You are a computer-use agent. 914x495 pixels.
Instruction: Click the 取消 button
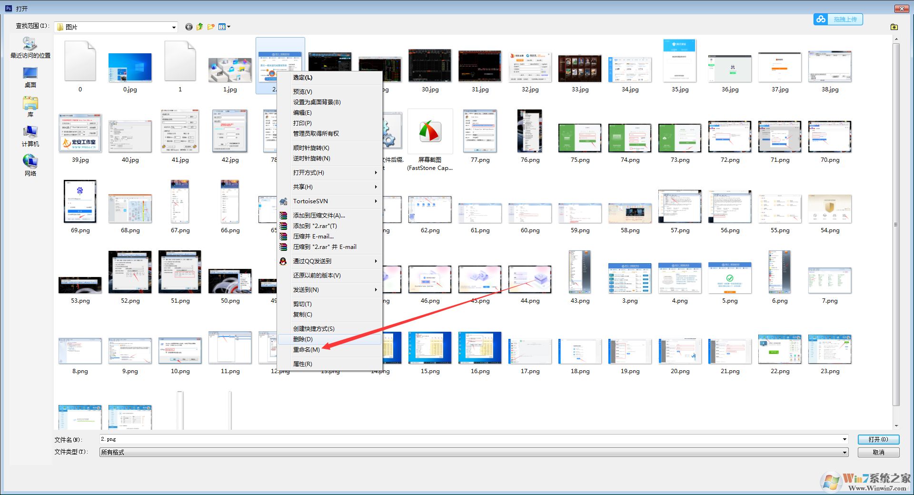pos(878,452)
